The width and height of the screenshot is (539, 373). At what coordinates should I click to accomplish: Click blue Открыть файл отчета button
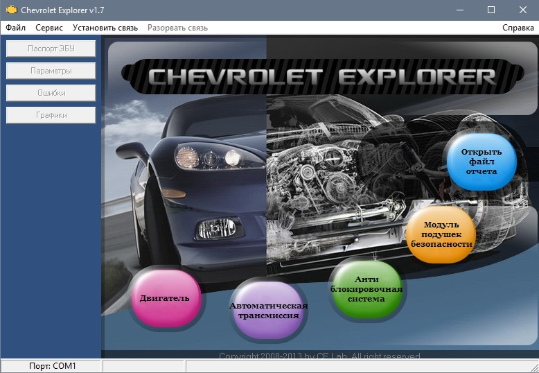[481, 162]
